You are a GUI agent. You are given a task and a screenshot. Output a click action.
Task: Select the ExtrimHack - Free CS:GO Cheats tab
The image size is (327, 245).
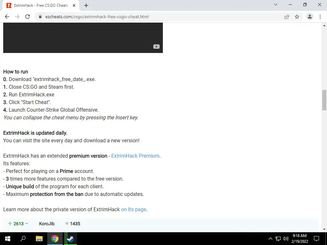point(41,5)
